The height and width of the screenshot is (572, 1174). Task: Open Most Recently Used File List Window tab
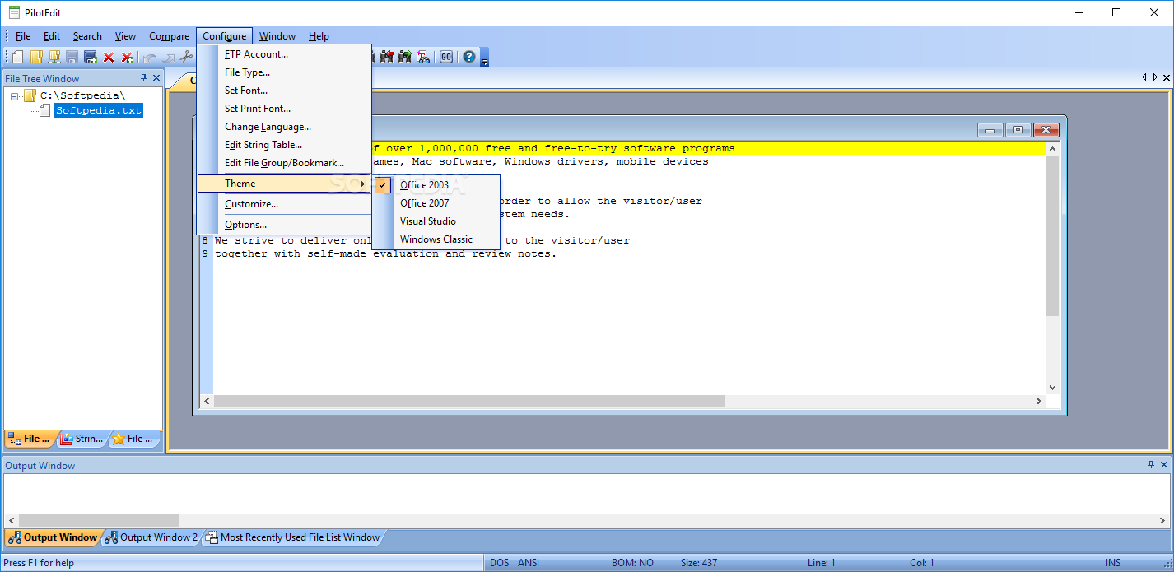tap(293, 537)
